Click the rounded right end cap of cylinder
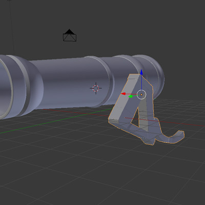The width and height of the screenshot is (205, 205). (x=155, y=75)
